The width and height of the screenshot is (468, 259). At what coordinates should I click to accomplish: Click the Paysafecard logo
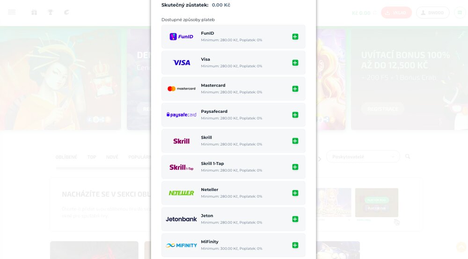[181, 115]
